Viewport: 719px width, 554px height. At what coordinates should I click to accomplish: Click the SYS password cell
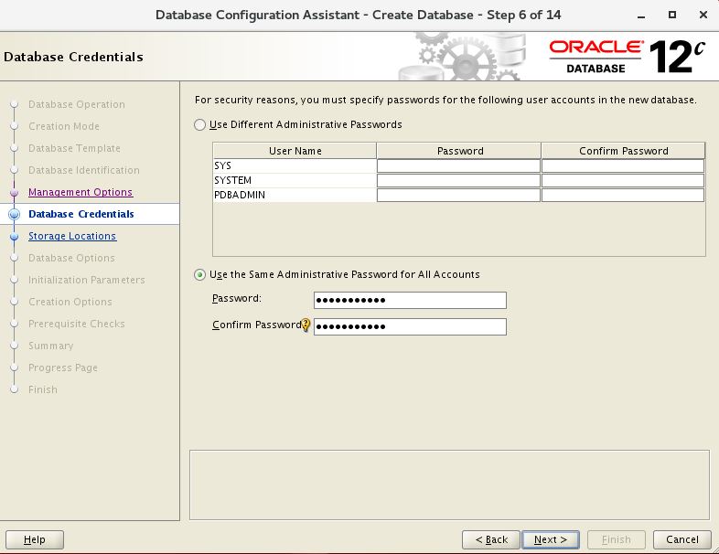pos(458,165)
